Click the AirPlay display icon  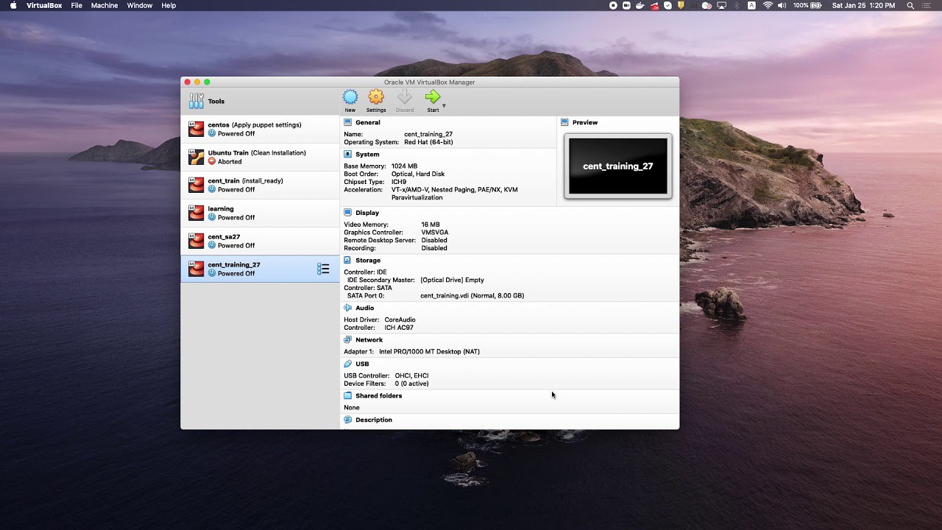(x=721, y=5)
